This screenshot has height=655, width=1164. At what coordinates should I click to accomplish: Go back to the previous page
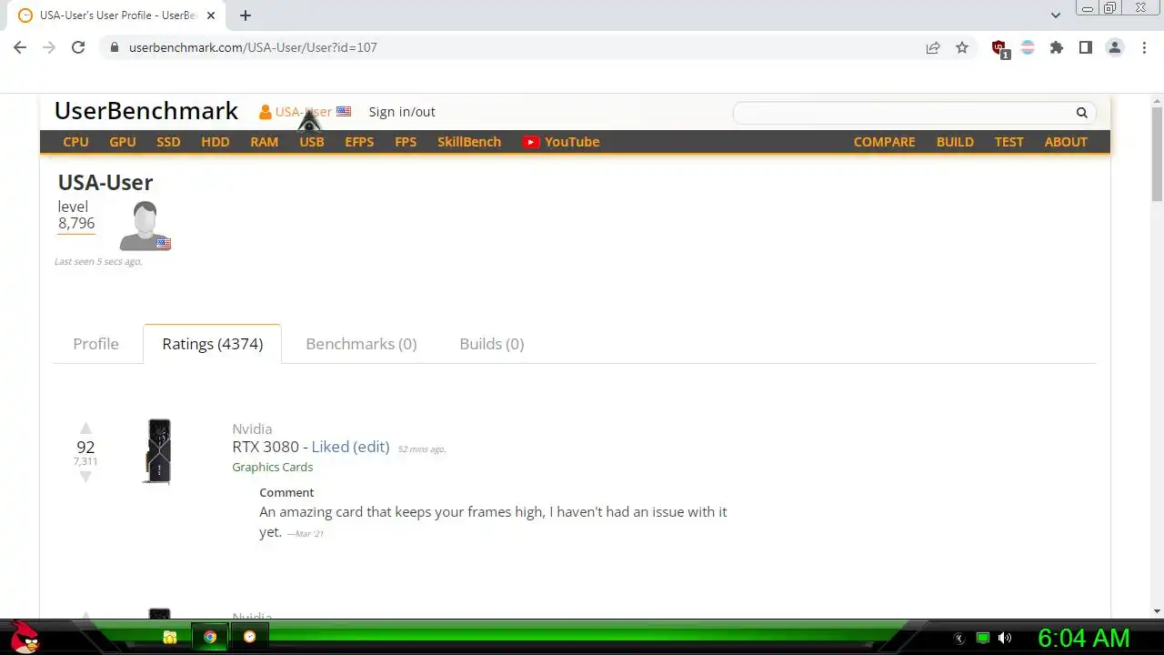pyautogui.click(x=20, y=47)
